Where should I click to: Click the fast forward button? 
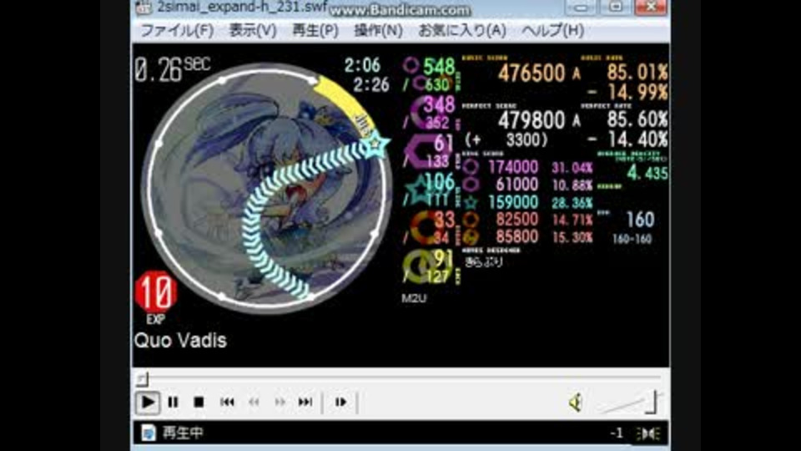(x=280, y=403)
